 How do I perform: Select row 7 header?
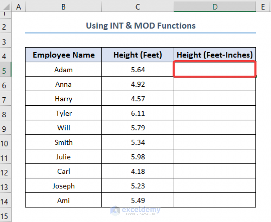pyautogui.click(x=6, y=98)
